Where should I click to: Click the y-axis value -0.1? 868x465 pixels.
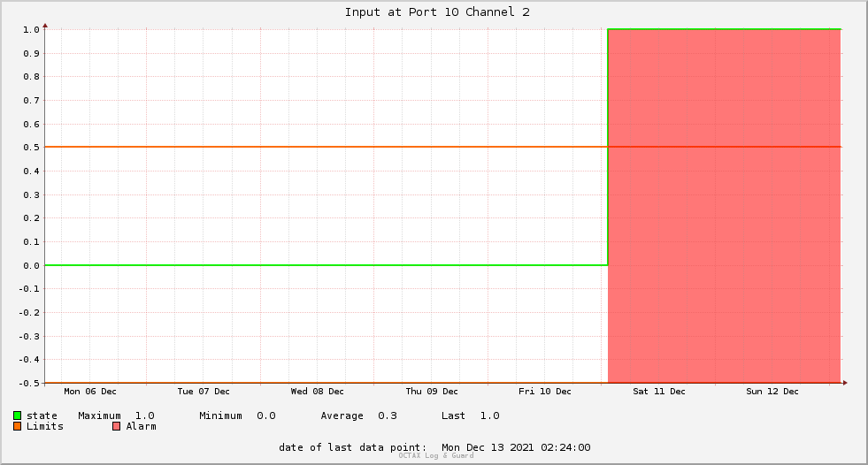tap(29, 289)
